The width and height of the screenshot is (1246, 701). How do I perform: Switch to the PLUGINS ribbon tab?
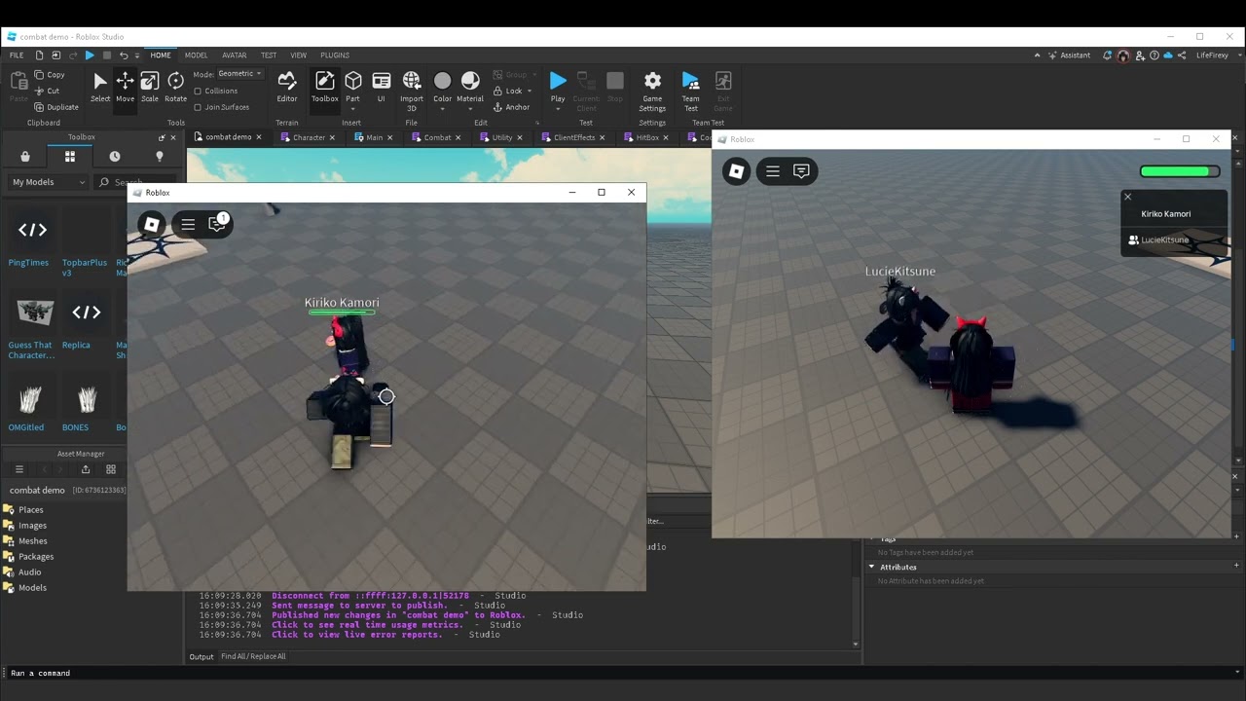pyautogui.click(x=335, y=55)
